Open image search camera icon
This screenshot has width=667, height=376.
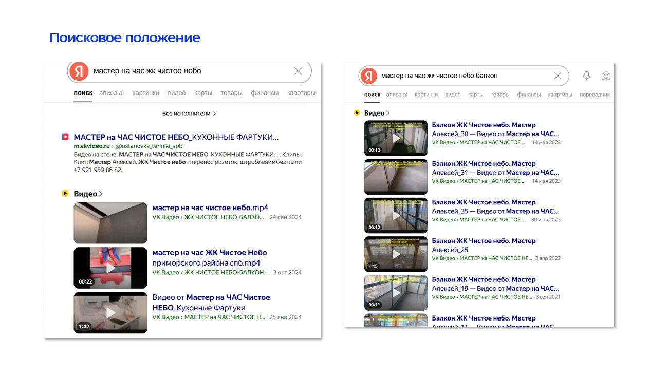point(606,76)
